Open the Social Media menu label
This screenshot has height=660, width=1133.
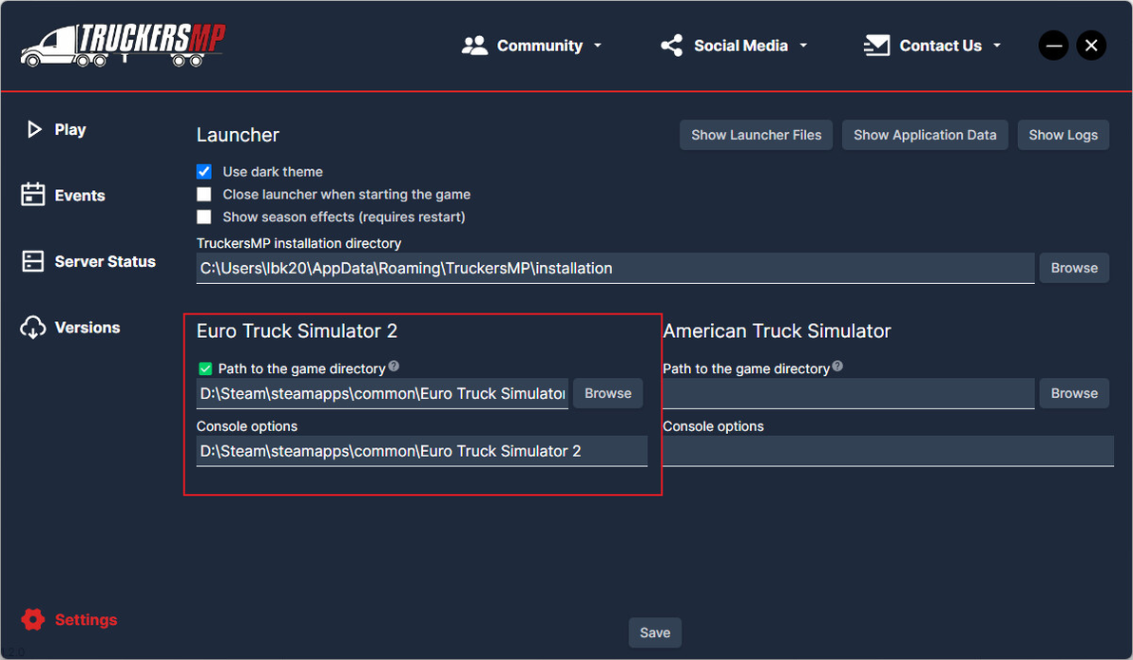click(x=740, y=46)
